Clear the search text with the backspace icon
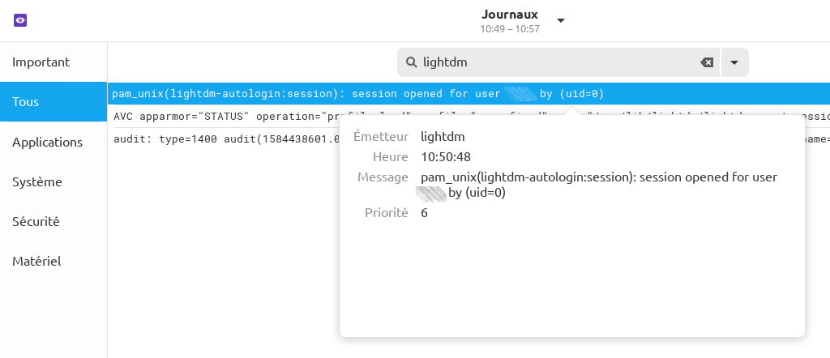Screen dimensions: 830x358 click(707, 62)
